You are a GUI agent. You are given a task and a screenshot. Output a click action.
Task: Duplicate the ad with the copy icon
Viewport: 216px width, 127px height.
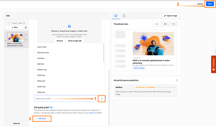click(26, 40)
